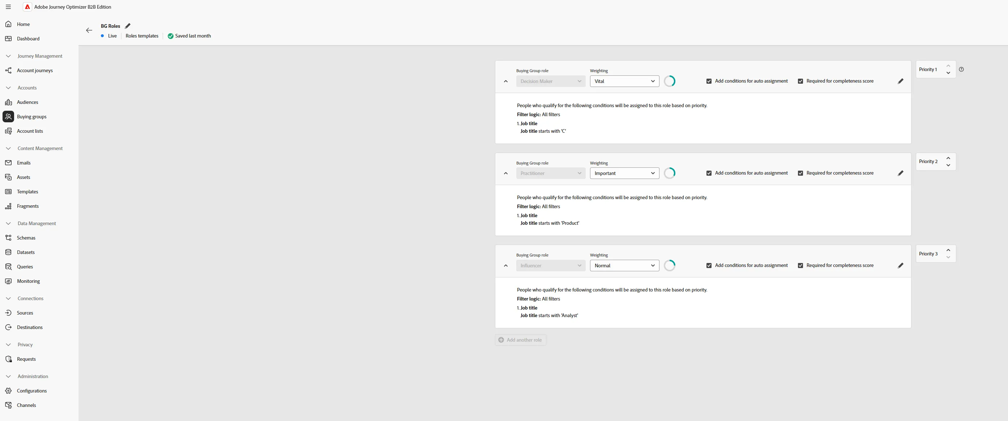1008x421 pixels.
Task: Open the Account lists icon
Action: tap(8, 131)
